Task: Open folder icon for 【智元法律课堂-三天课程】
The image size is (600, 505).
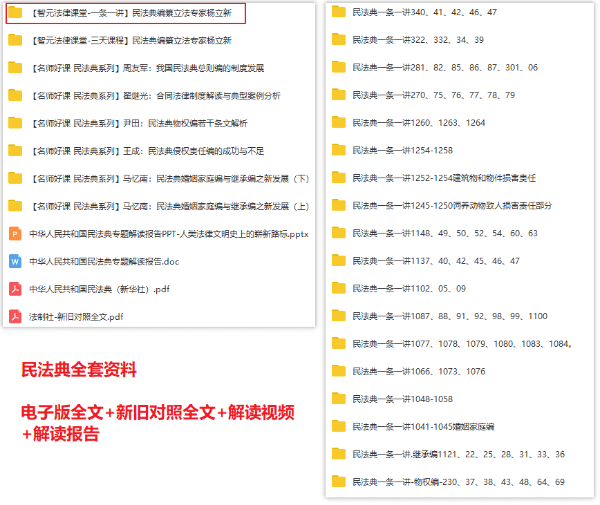Action: tap(15, 40)
